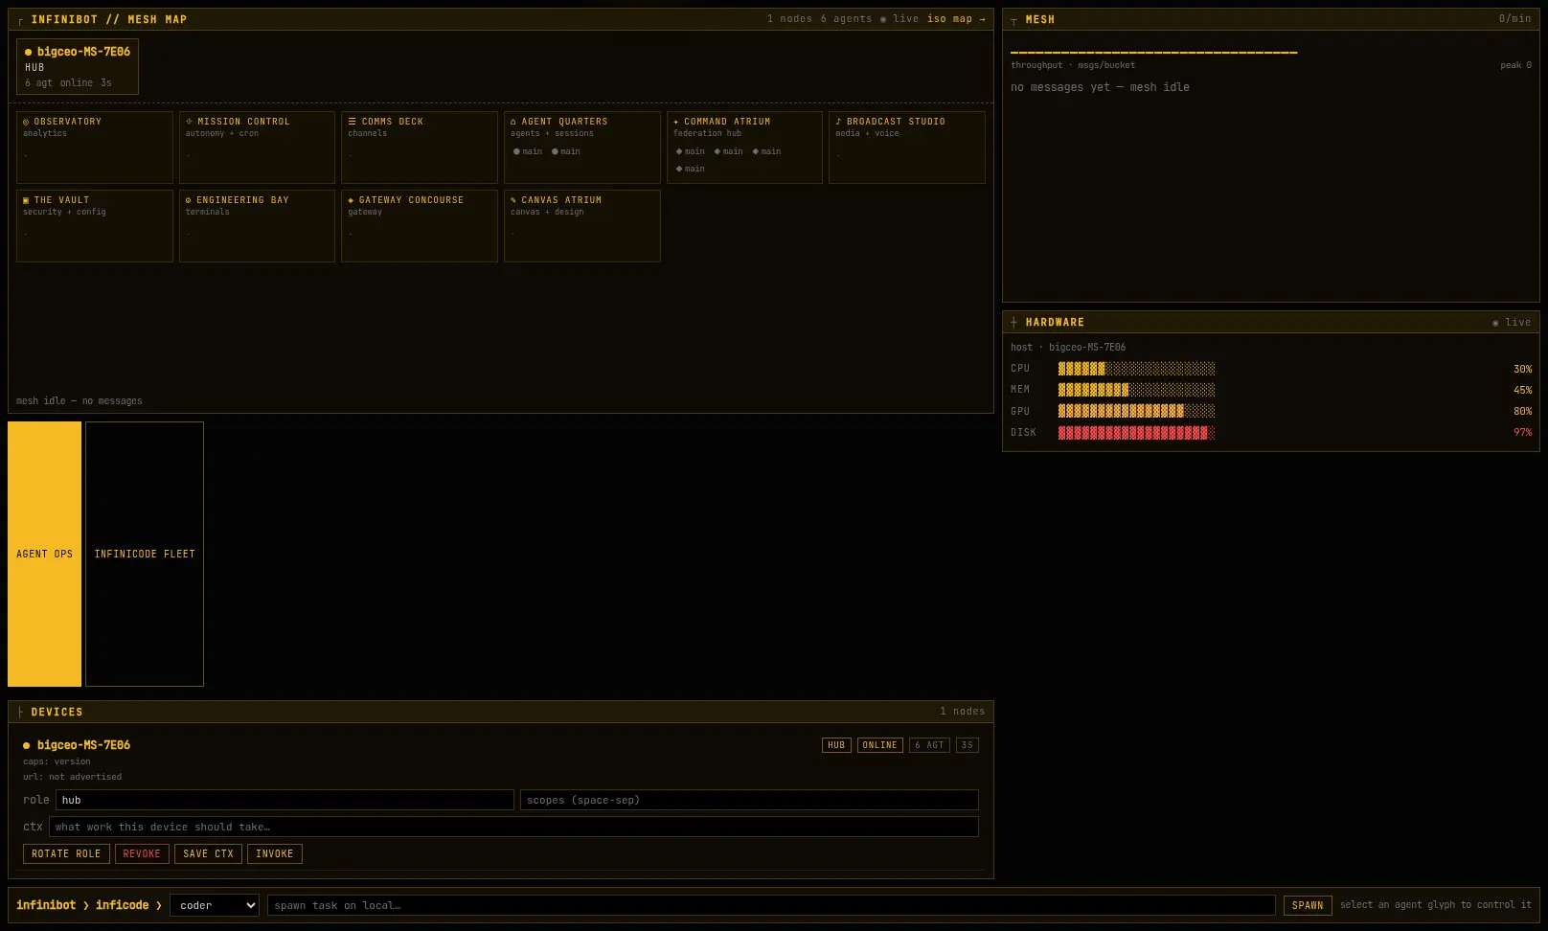Click the CPU usage bar
This screenshot has width=1548, height=931.
(1136, 369)
